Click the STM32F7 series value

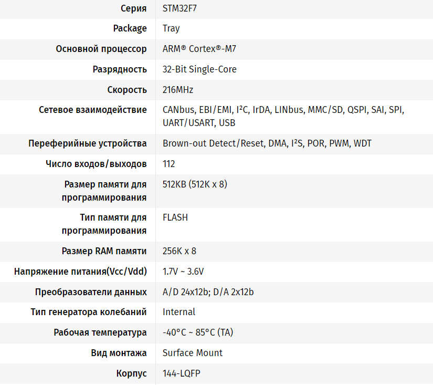tap(182, 8)
